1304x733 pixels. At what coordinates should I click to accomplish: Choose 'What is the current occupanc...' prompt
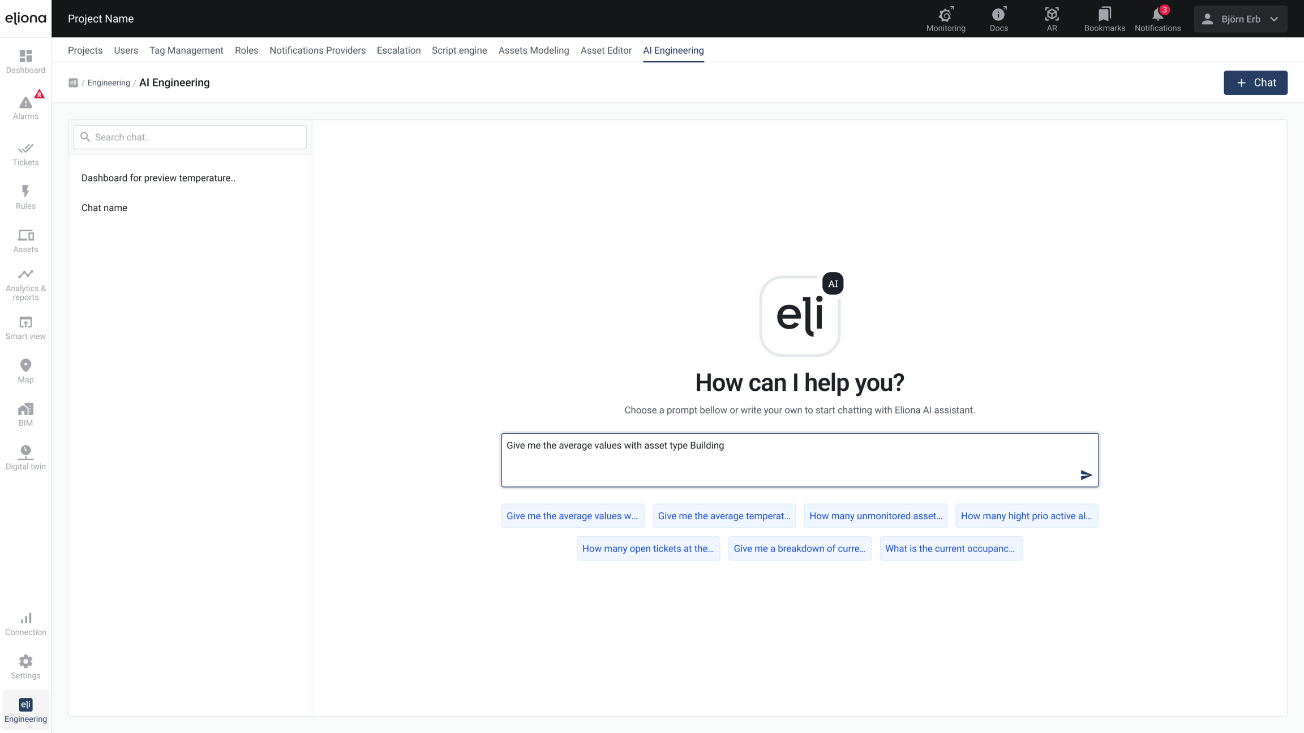point(950,549)
